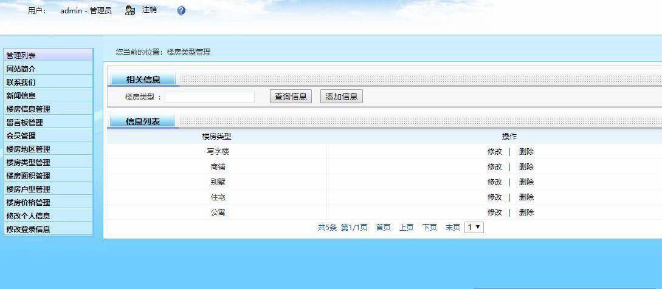The width and height of the screenshot is (662, 289).
Task: Select the 别墅 table cell
Action: (217, 182)
